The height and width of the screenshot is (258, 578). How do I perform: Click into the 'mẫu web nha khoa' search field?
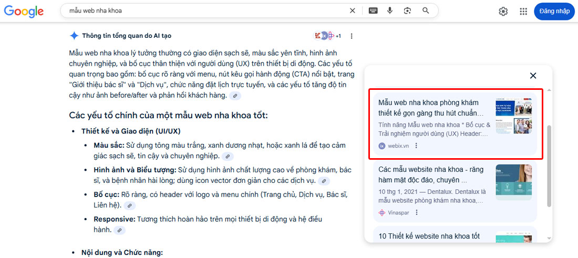[x=207, y=11]
